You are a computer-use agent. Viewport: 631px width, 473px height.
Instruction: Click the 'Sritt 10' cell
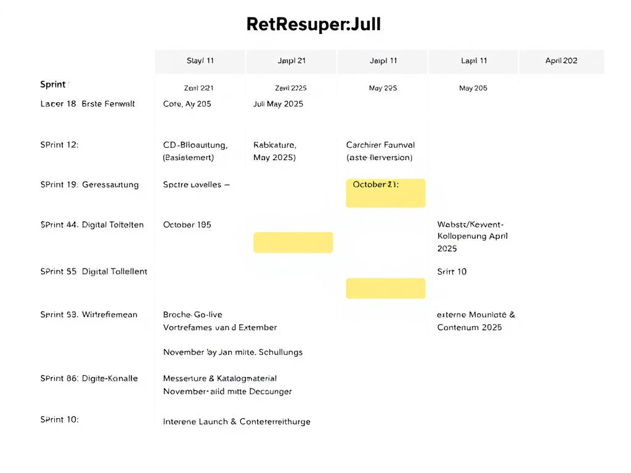(x=452, y=272)
